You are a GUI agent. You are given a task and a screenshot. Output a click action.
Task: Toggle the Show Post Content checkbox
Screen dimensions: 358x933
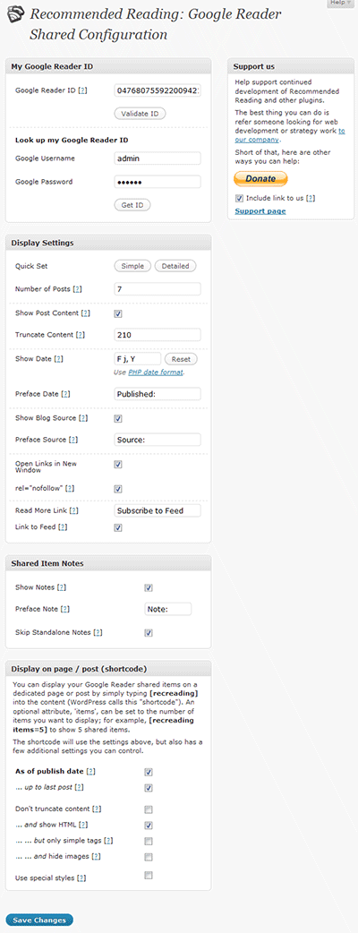click(118, 313)
